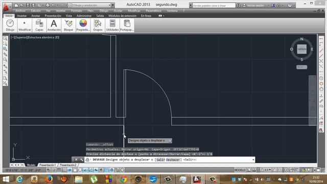
Task: Switch to the Anotar ribbon tab
Action: pos(36,16)
